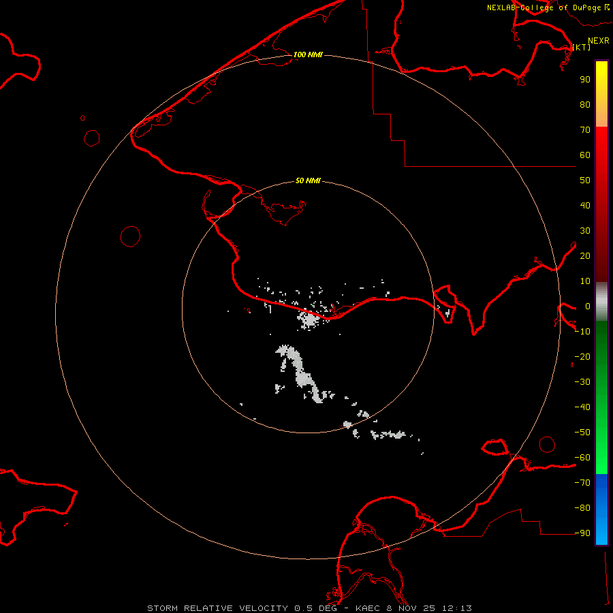
Task: Click the 90 value on velocity scale
Action: 585,80
